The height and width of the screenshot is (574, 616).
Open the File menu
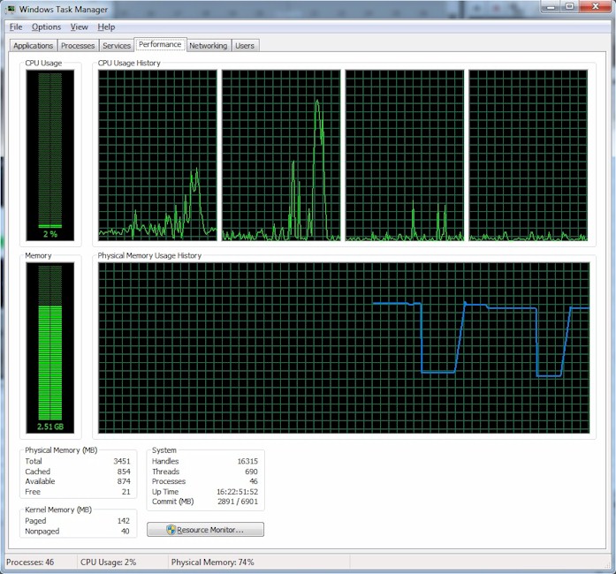pyautogui.click(x=16, y=27)
